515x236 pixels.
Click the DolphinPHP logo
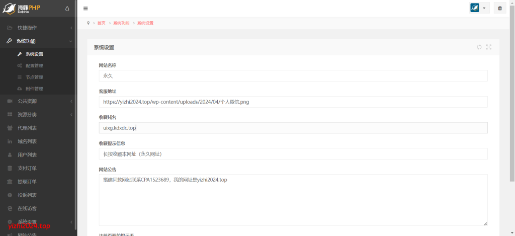click(29, 9)
